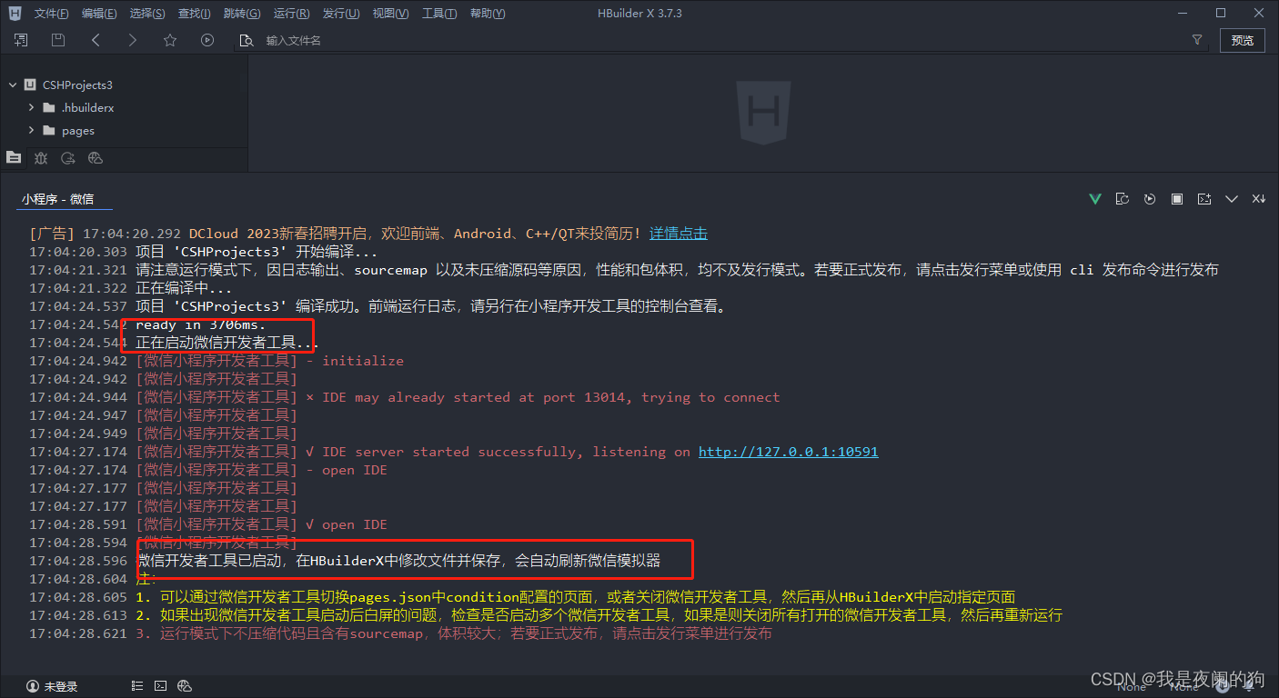Viewport: 1279px width, 698px height.
Task: Click log line '正在编译中...'
Action: (184, 288)
